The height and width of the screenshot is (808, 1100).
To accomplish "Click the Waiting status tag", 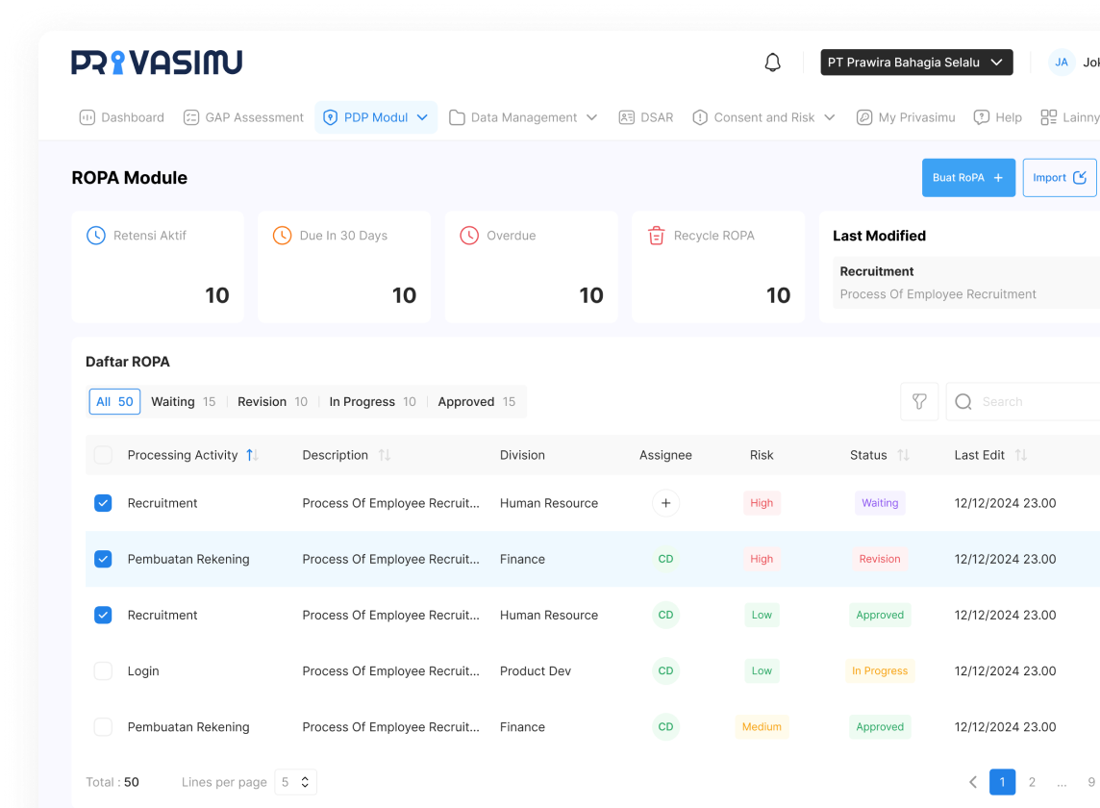I will pos(880,503).
